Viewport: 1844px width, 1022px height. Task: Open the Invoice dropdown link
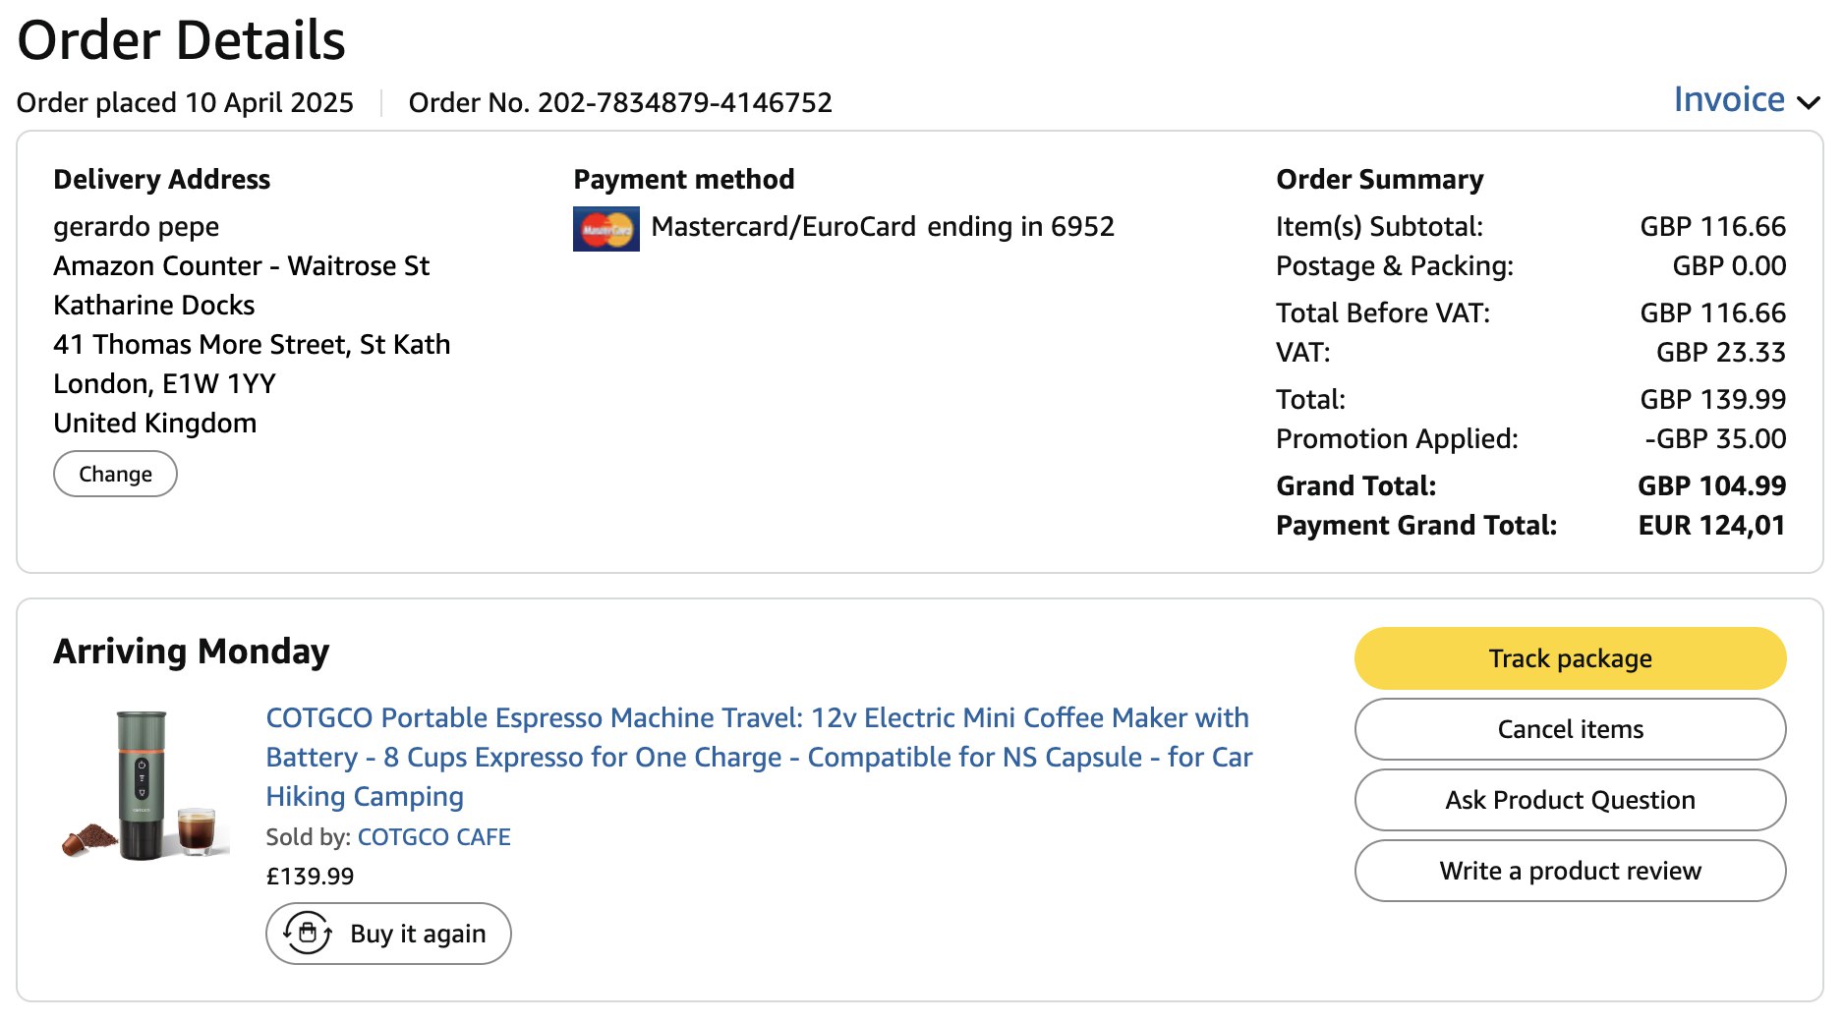1728,100
